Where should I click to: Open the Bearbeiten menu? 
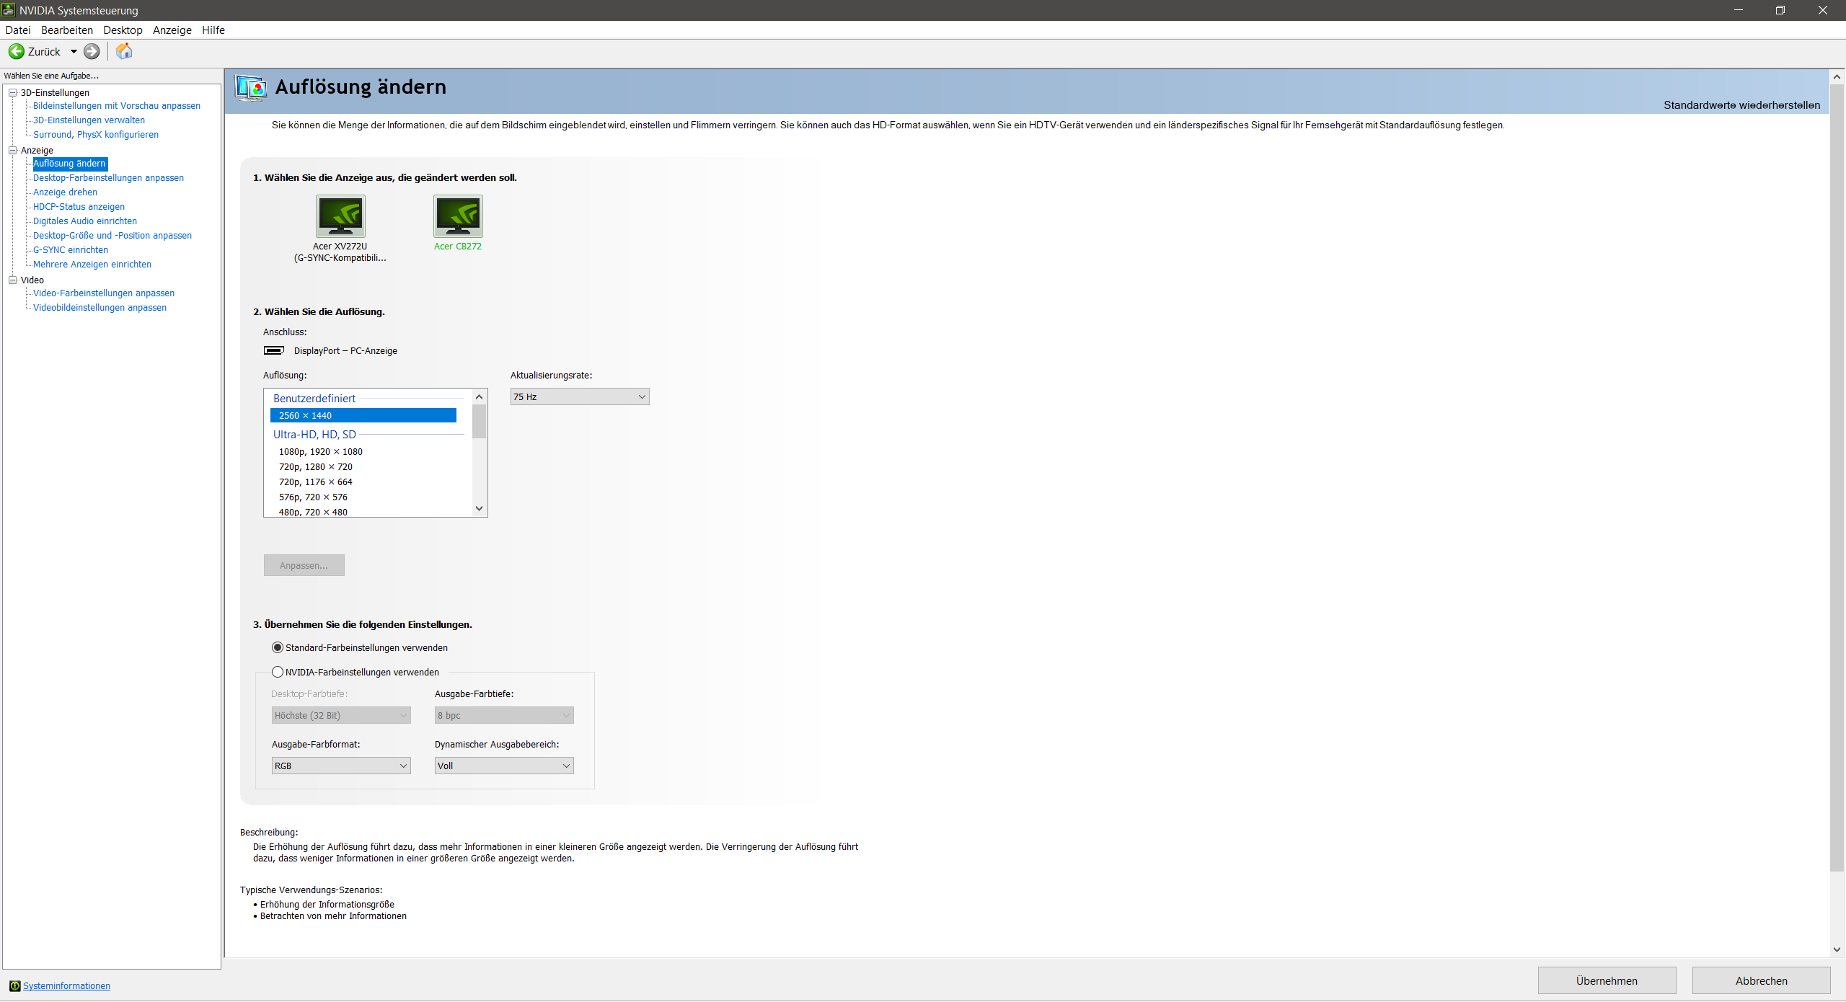[x=67, y=30]
